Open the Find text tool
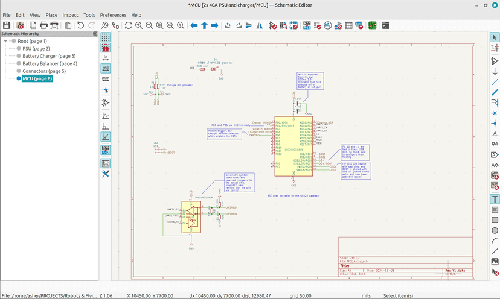Viewport: 500px width, 299px height. 105,25
